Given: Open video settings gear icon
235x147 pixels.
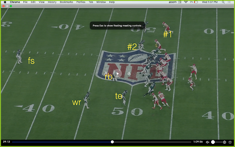Looking at the screenshot, I should (x=224, y=142).
